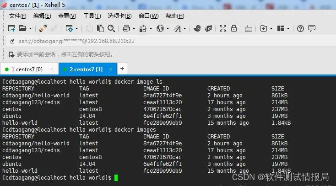Open the 文件(F) menu
Viewport: 336px width, 186px height.
17,16
